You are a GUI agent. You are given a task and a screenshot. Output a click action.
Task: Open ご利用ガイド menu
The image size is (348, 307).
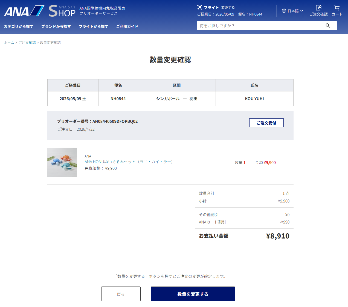pyautogui.click(x=127, y=26)
